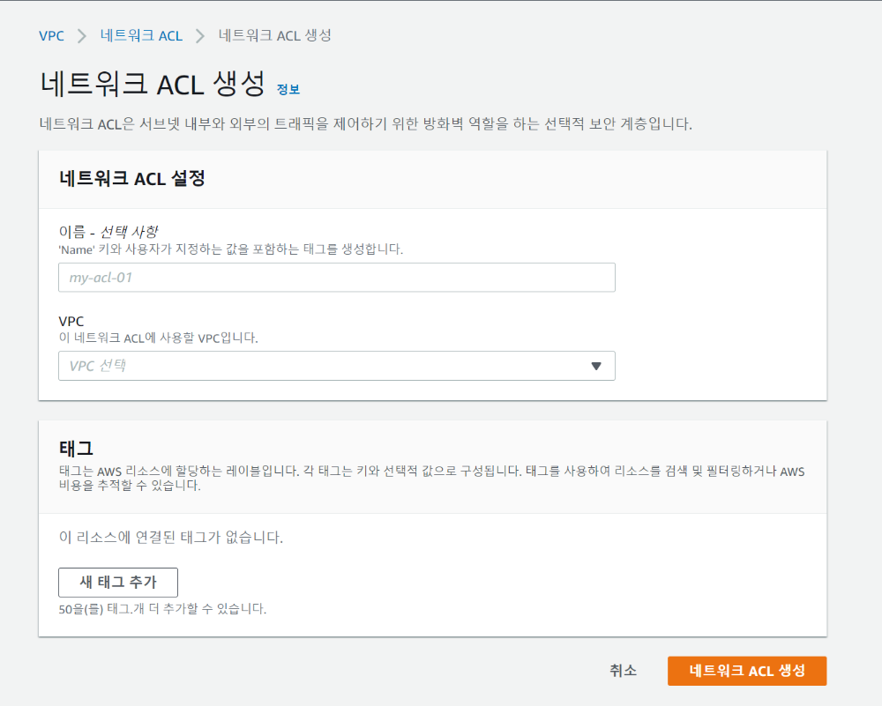Screen dimensions: 882x706
Task: Add a tag with 새 태그 추가
Action: (118, 583)
